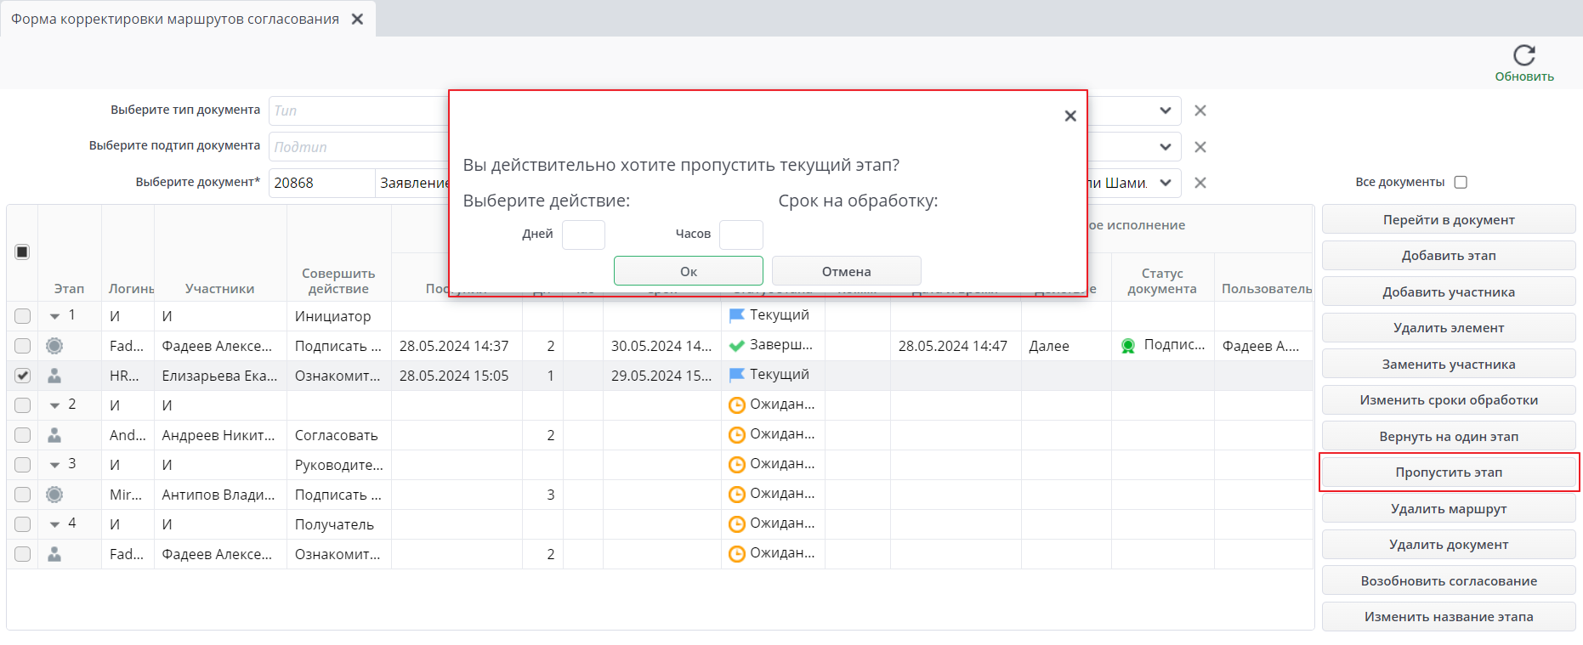1583x645 pixels.
Task: Focus the Дней input field
Action: [584, 235]
